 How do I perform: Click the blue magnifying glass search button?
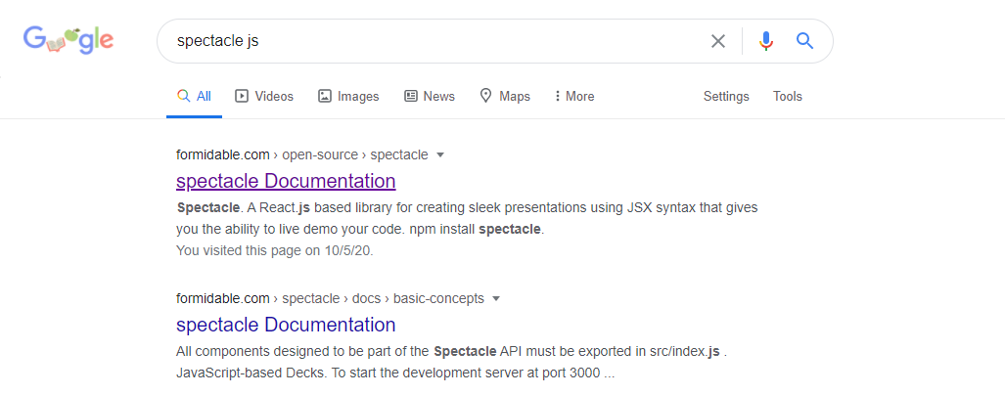804,41
